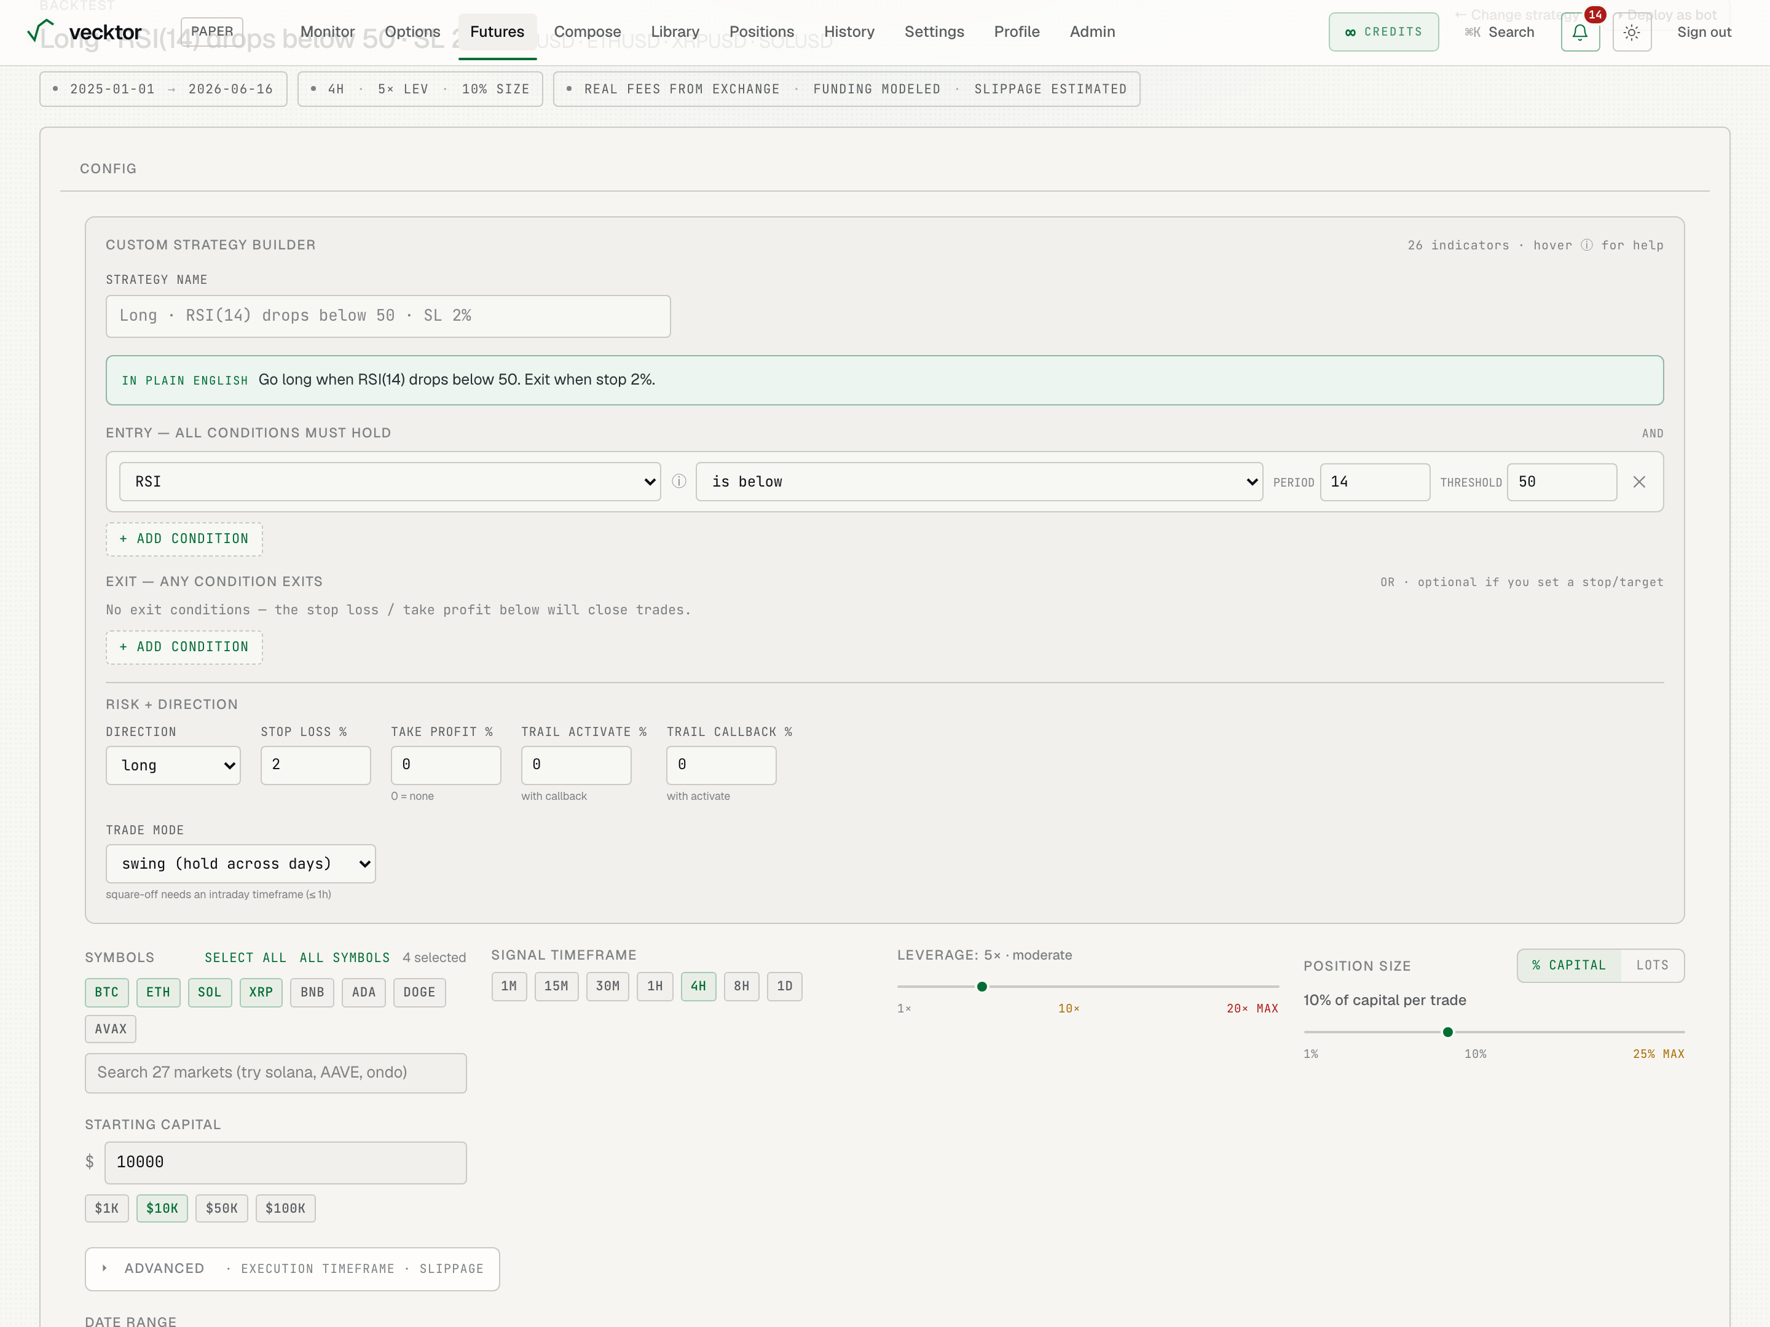Select the 4H signal timeframe

(x=699, y=986)
